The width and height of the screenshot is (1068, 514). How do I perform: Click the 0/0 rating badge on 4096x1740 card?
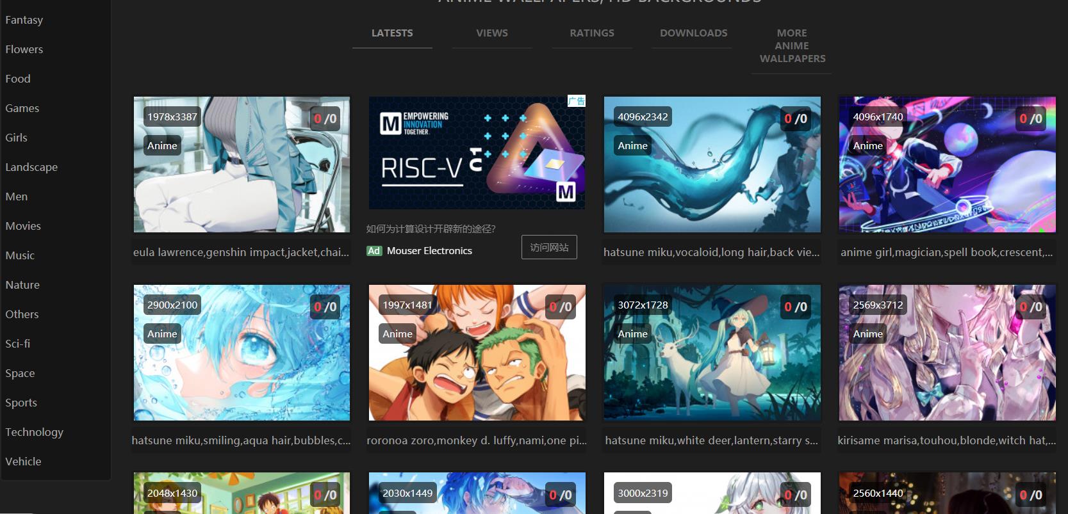click(1031, 118)
